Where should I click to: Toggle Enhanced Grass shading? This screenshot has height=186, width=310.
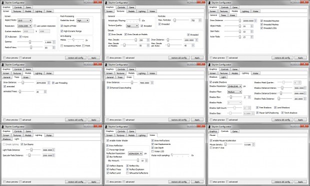[x=108, y=88]
